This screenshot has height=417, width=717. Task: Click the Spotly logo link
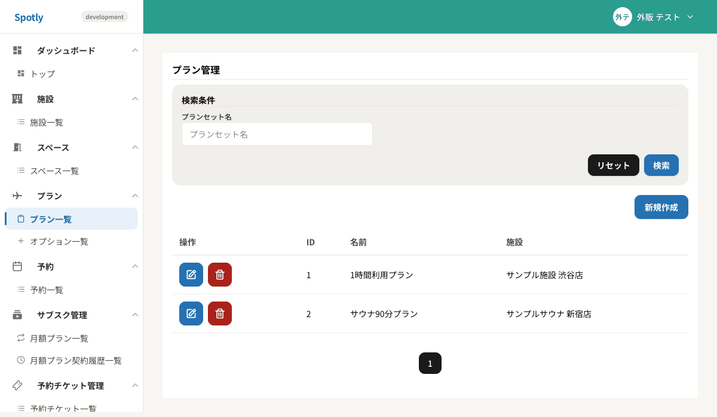(x=29, y=17)
